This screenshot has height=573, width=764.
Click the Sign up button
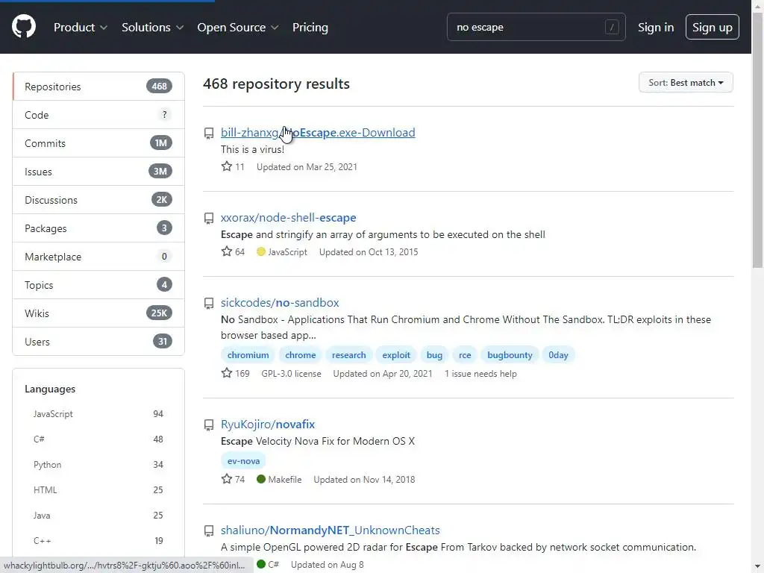712,28
